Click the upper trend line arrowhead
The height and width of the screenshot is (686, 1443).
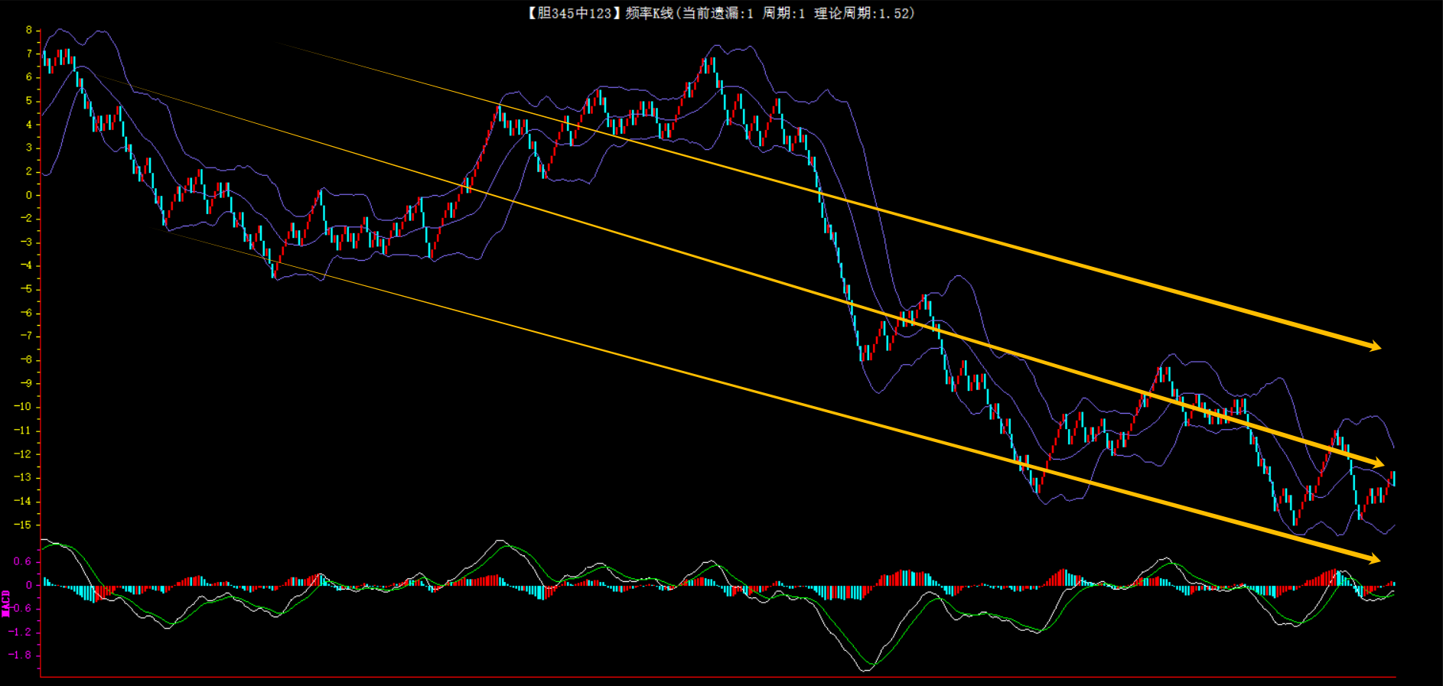point(1375,346)
